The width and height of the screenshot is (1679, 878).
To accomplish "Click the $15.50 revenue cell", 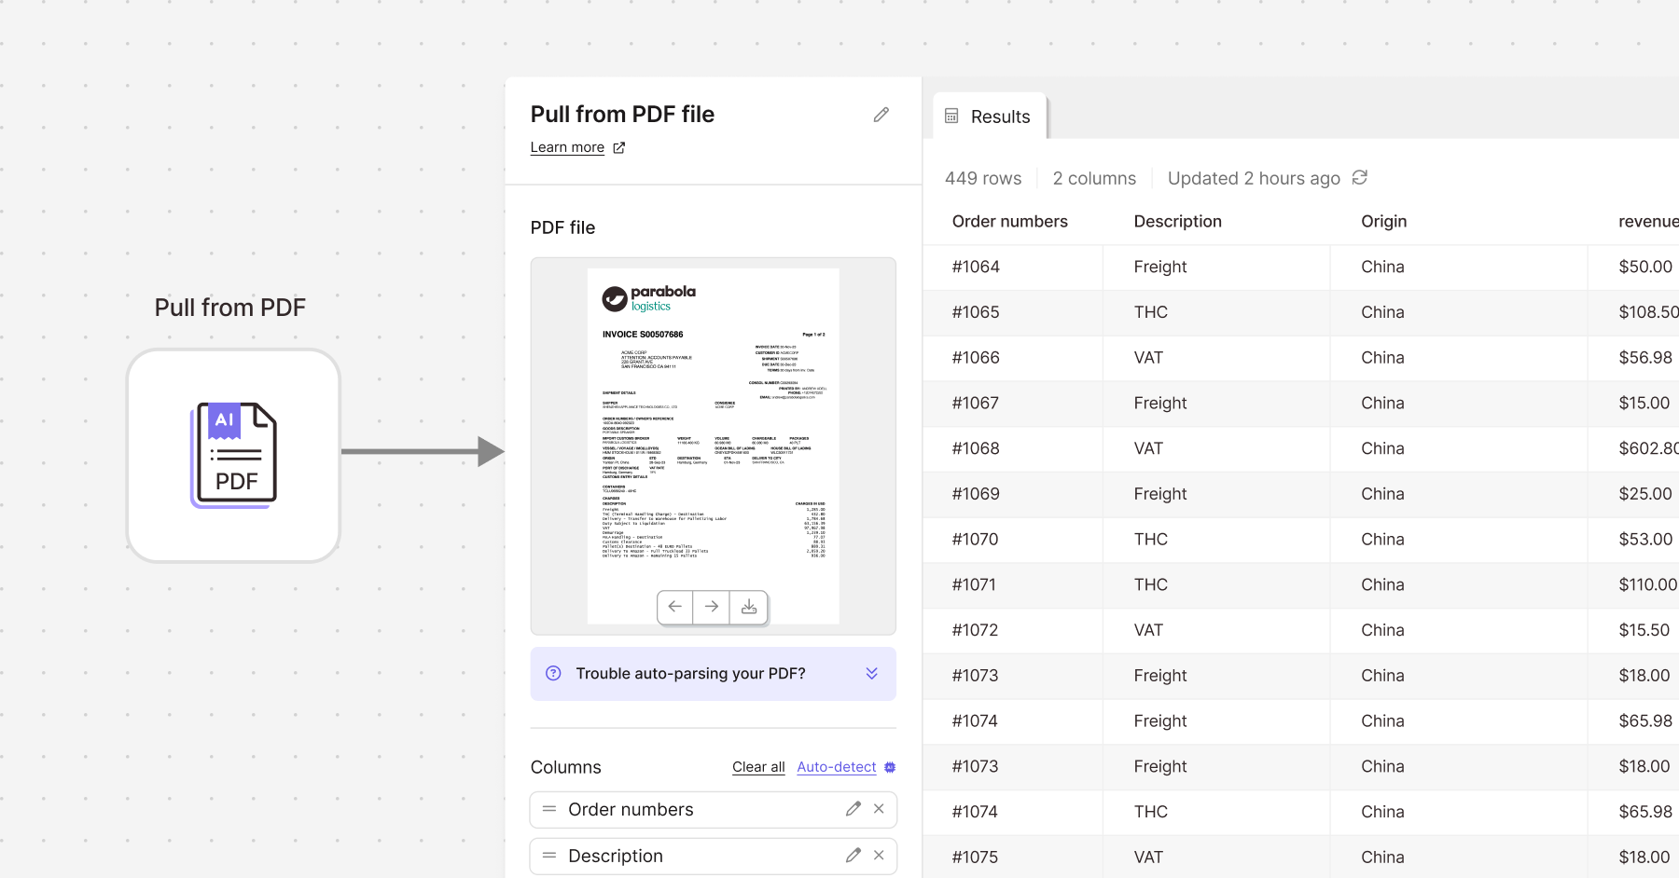I will [x=1633, y=631].
